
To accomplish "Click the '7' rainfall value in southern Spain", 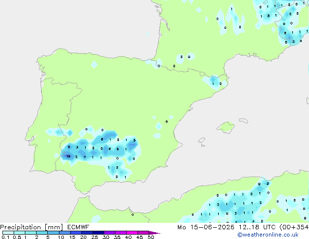I will tap(85, 157).
